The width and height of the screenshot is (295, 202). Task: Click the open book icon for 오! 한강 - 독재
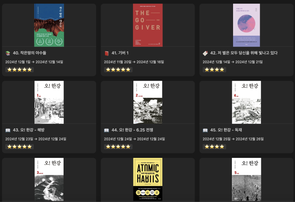pyautogui.click(x=205, y=130)
